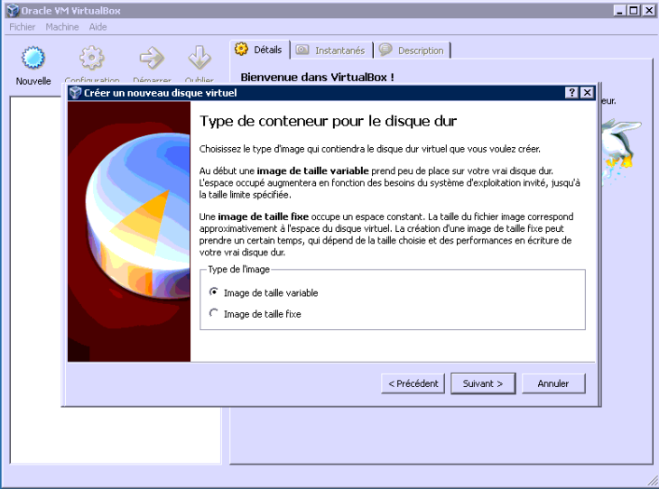Viewport: 659px width, 489px height.
Task: Click the Oublier down-arrow icon
Action: click(x=199, y=59)
